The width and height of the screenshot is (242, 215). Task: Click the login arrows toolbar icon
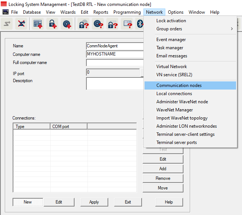6,24
